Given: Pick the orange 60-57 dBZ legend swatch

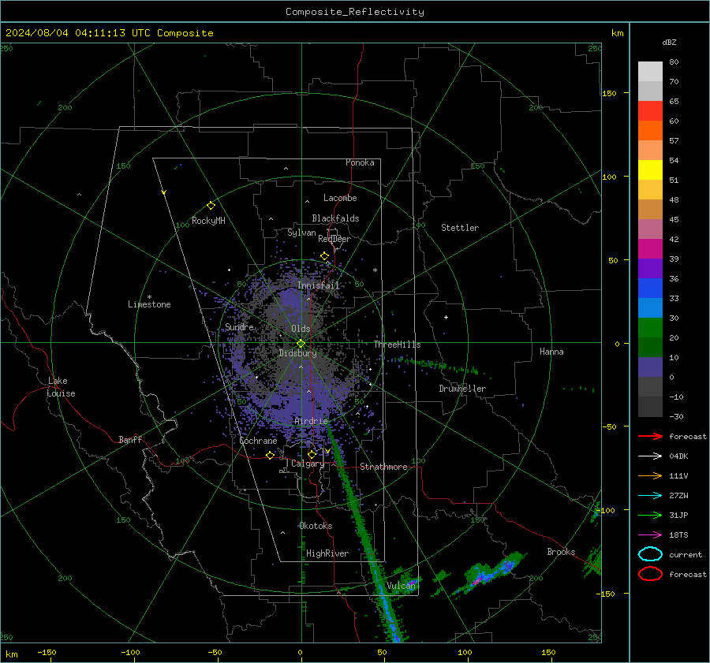Looking at the screenshot, I should pos(650,131).
